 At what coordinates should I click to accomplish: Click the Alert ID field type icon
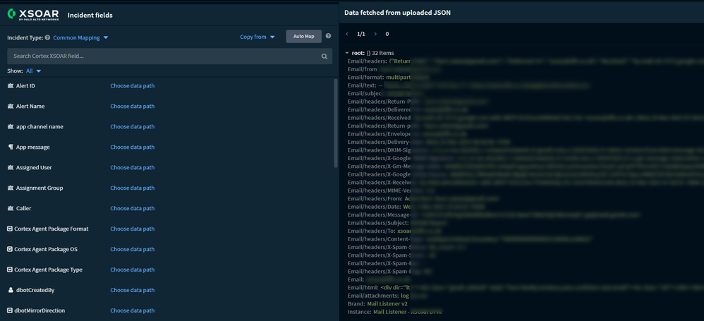click(11, 86)
